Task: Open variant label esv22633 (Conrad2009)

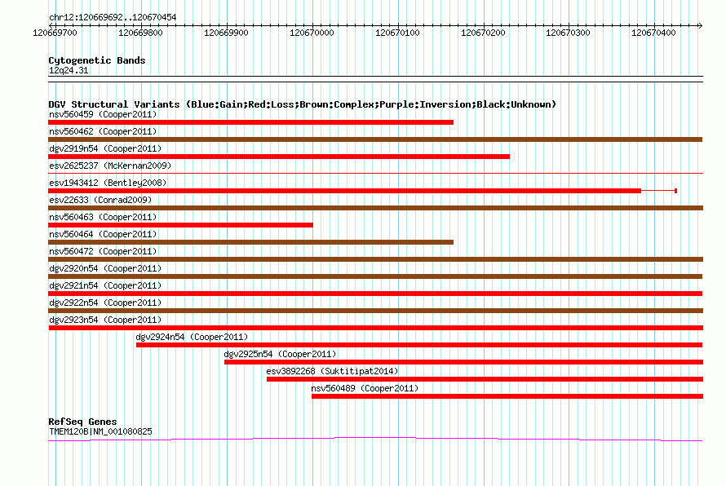Action: tap(100, 200)
